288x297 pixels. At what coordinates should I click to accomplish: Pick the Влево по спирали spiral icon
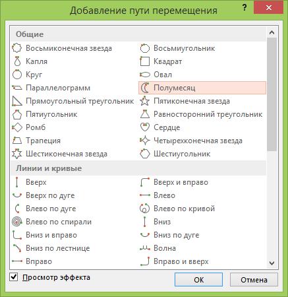17,222
